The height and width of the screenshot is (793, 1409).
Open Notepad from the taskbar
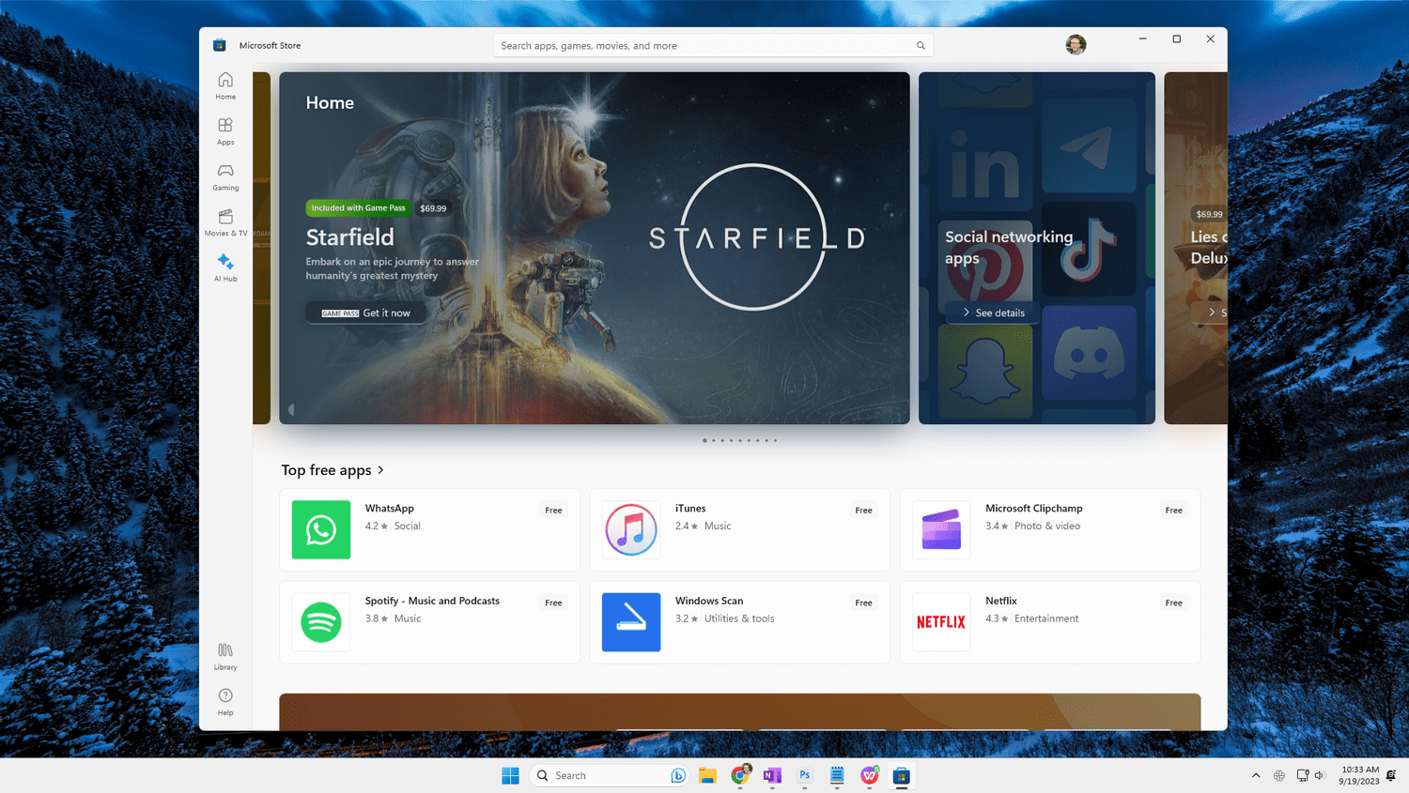(x=837, y=775)
